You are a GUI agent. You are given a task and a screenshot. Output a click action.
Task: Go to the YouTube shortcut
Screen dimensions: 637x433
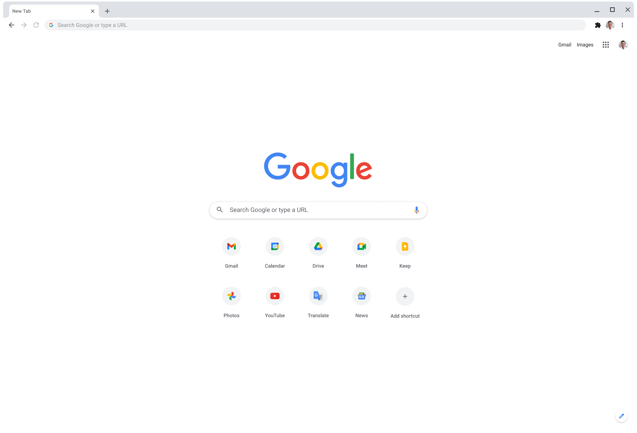click(x=275, y=296)
